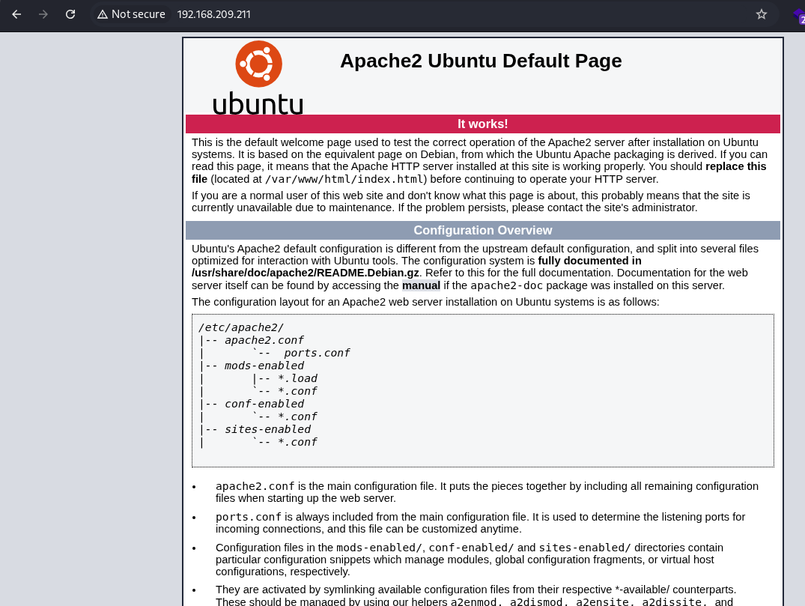Click ports.conf in the second bullet point
This screenshot has width=805, height=606.
point(249,517)
